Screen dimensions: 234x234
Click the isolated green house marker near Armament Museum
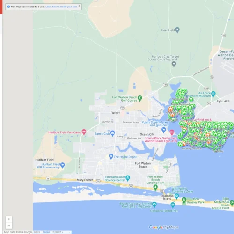191,99
